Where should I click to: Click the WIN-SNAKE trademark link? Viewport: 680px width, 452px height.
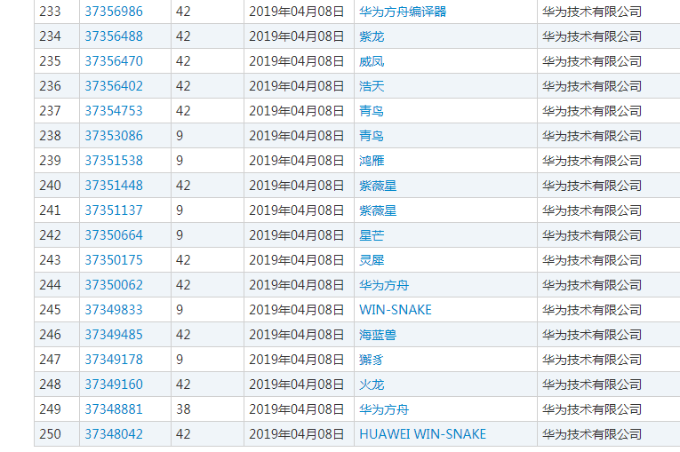coord(396,310)
